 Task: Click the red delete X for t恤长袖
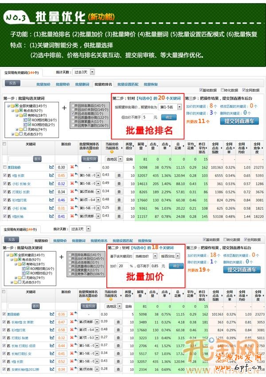(72, 216)
